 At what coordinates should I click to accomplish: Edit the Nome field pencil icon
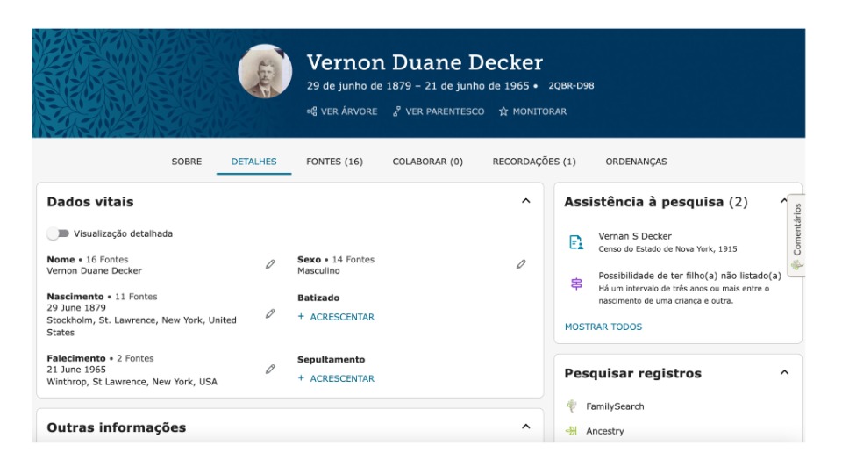click(270, 264)
